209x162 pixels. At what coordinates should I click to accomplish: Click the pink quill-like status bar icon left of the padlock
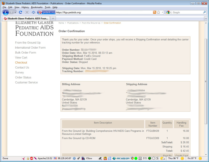pyautogui.click(x=24, y=158)
